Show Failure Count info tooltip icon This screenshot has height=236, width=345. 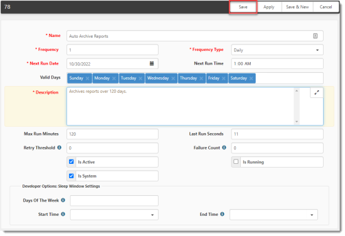[224, 147]
